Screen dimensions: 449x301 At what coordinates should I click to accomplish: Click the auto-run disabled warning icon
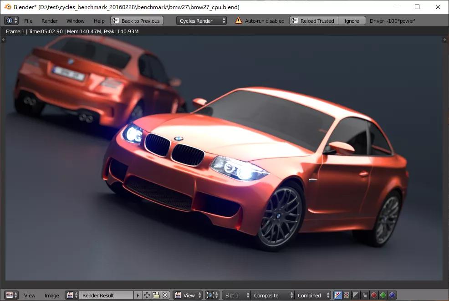pyautogui.click(x=239, y=20)
